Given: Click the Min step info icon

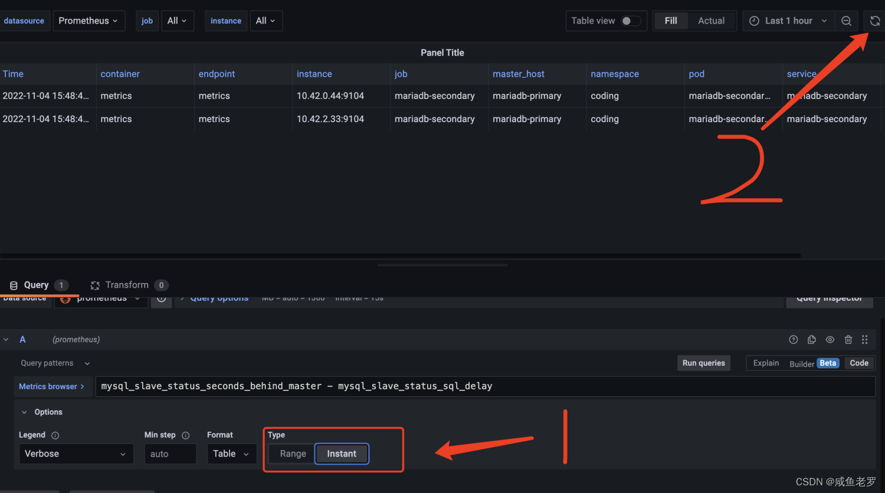Looking at the screenshot, I should pyautogui.click(x=185, y=435).
